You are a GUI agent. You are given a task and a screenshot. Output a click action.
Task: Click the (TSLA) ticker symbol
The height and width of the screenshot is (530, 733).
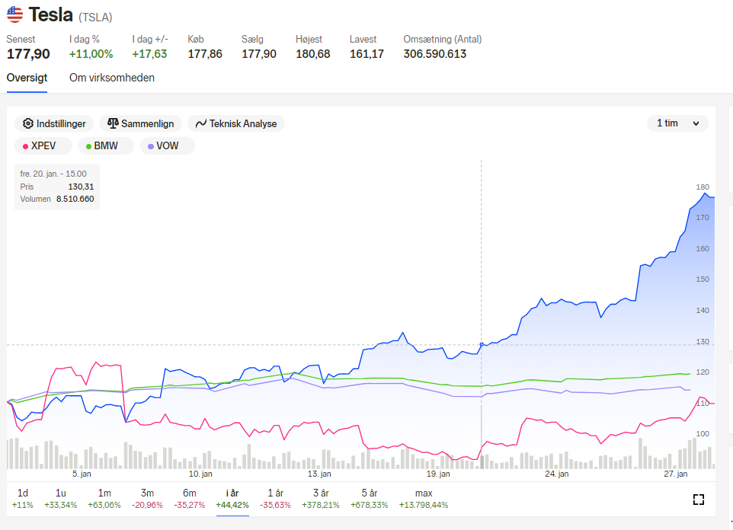(95, 18)
